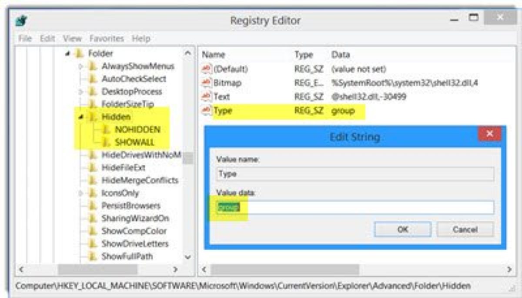The image size is (522, 298).
Task: Expand the IconsOnly node arrow
Action: 81,193
